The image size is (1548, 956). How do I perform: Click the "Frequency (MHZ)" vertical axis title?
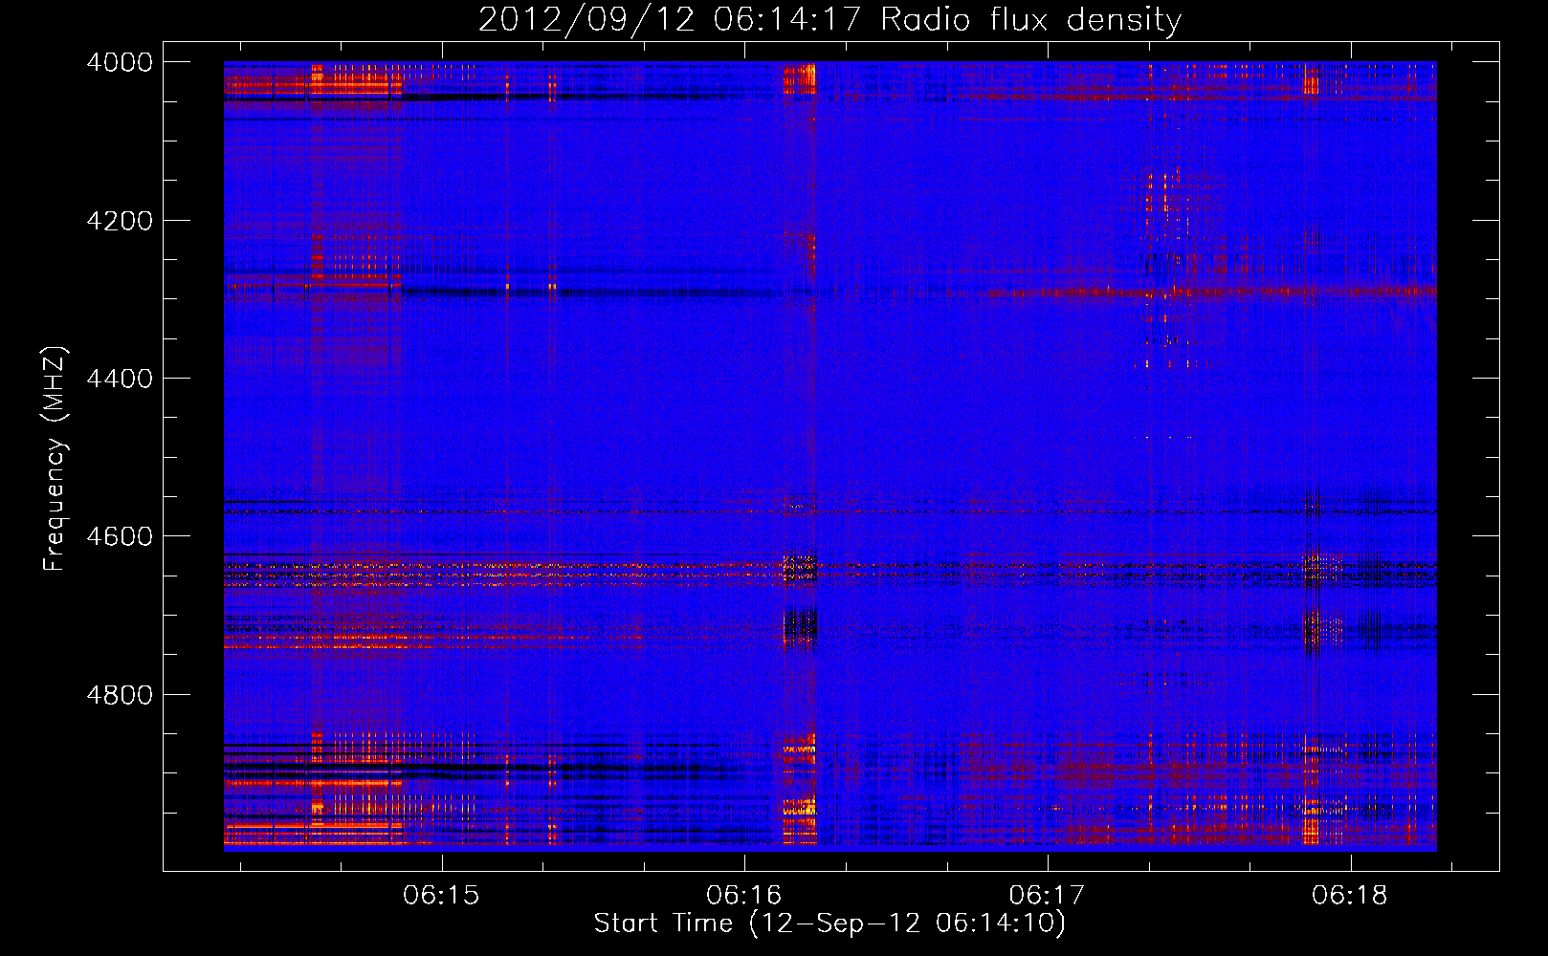pyautogui.click(x=55, y=459)
